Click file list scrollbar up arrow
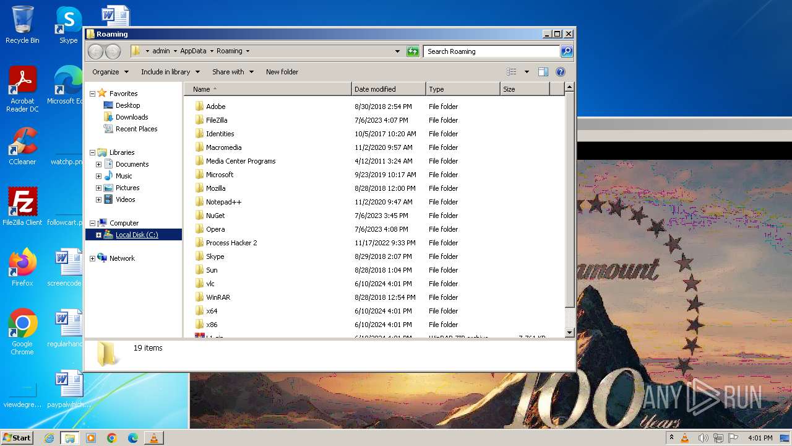Viewport: 792px width, 446px height. [569, 87]
